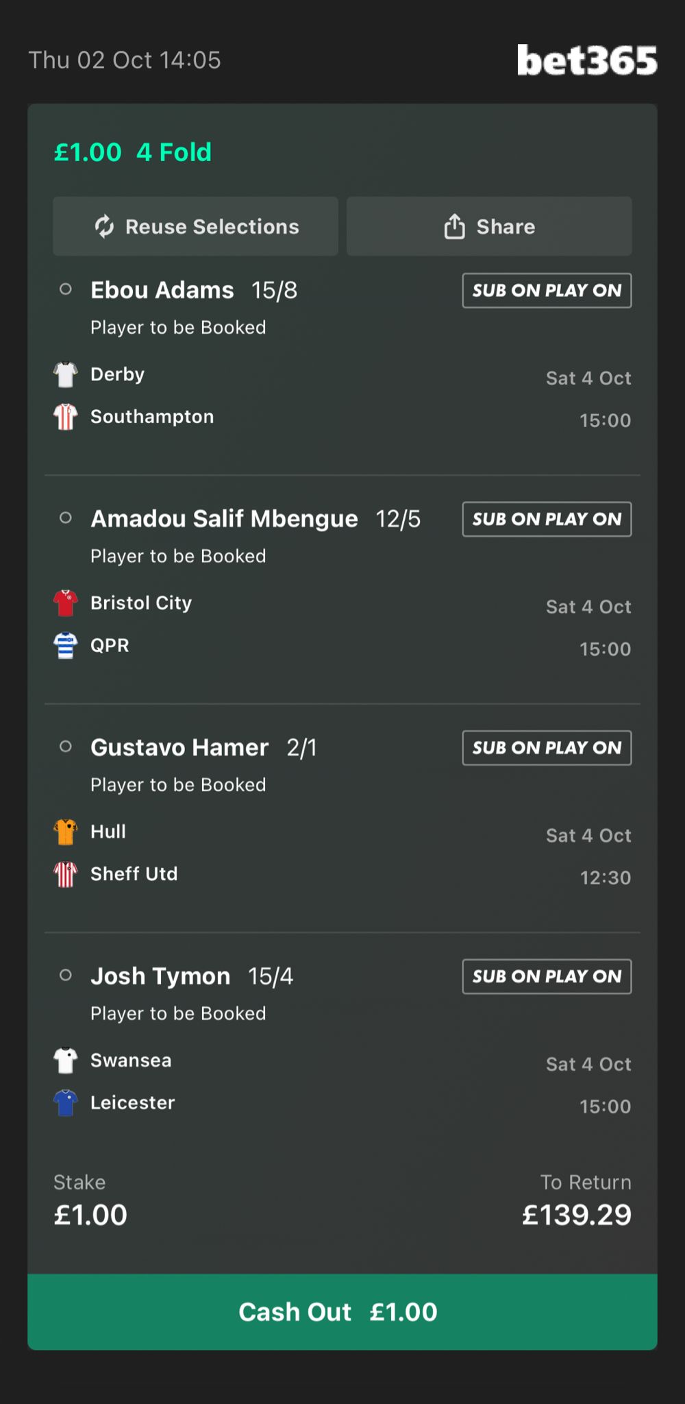685x1404 pixels.
Task: Click the bet365 logo
Action: 587,60
